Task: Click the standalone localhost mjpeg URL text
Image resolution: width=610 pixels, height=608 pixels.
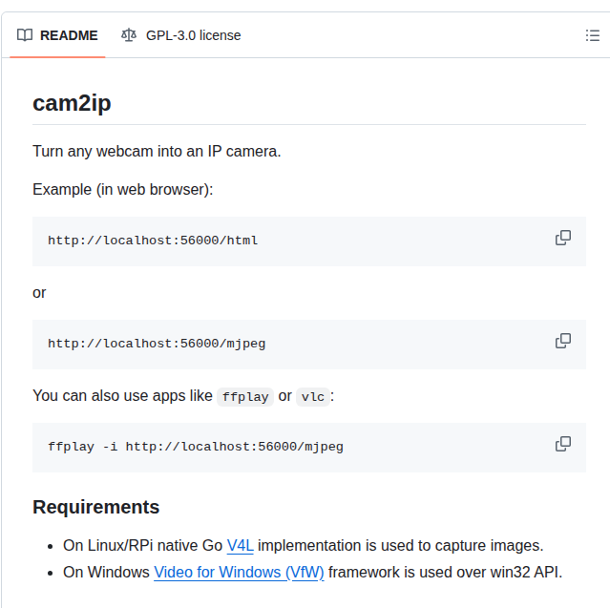Action: click(157, 344)
